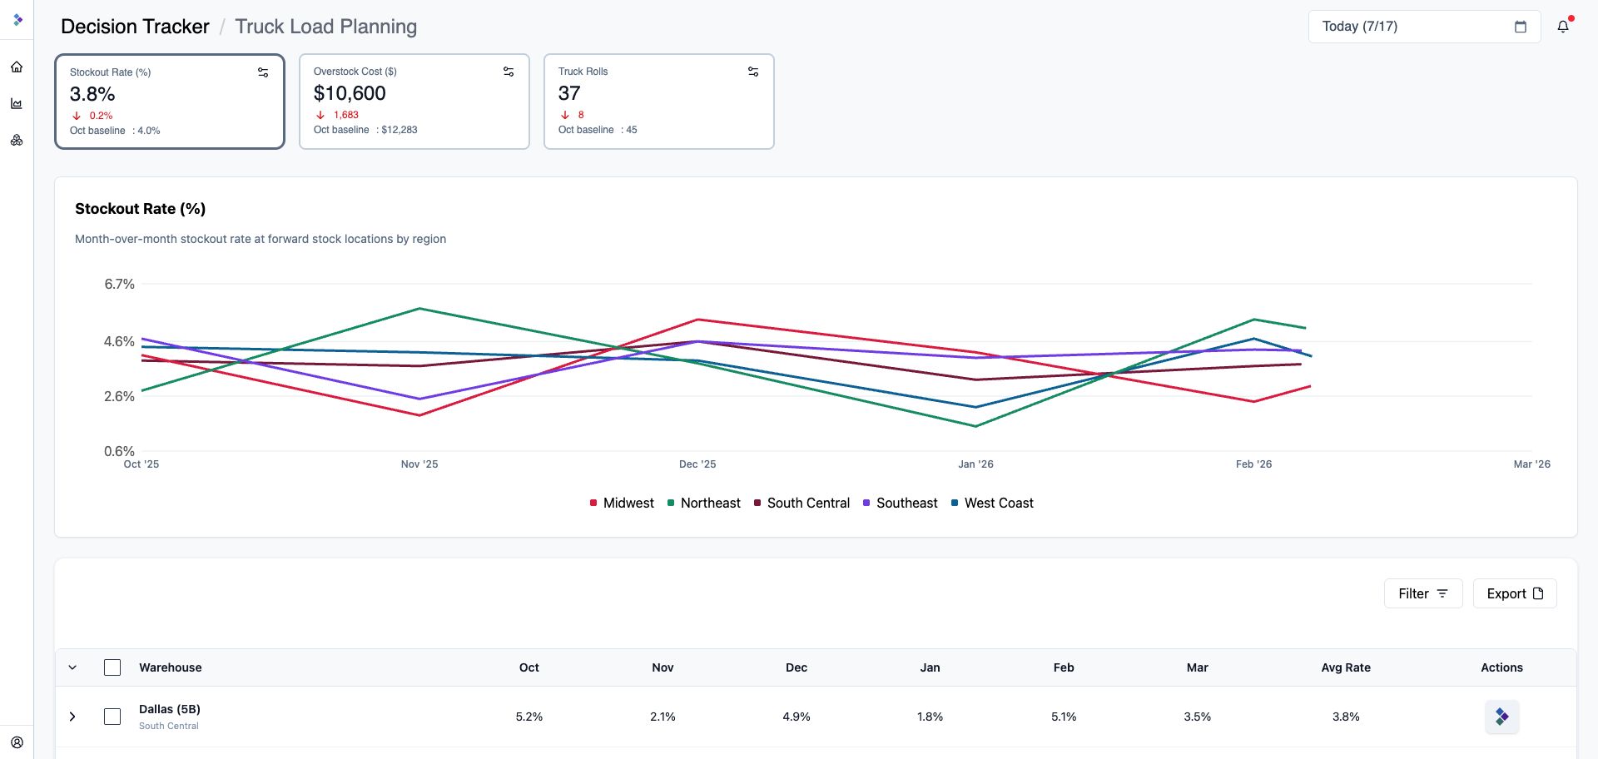Click the Actions column header
Image resolution: width=1598 pixels, height=759 pixels.
pyautogui.click(x=1501, y=667)
